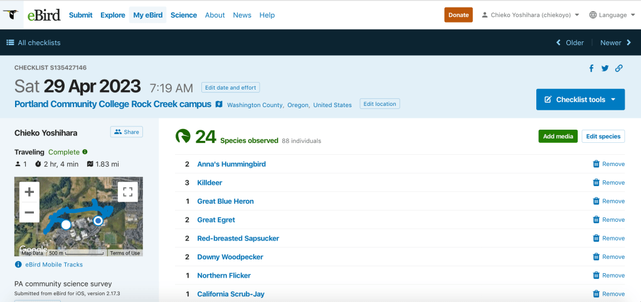Go to the Science tab
The width and height of the screenshot is (641, 302).
click(x=184, y=15)
